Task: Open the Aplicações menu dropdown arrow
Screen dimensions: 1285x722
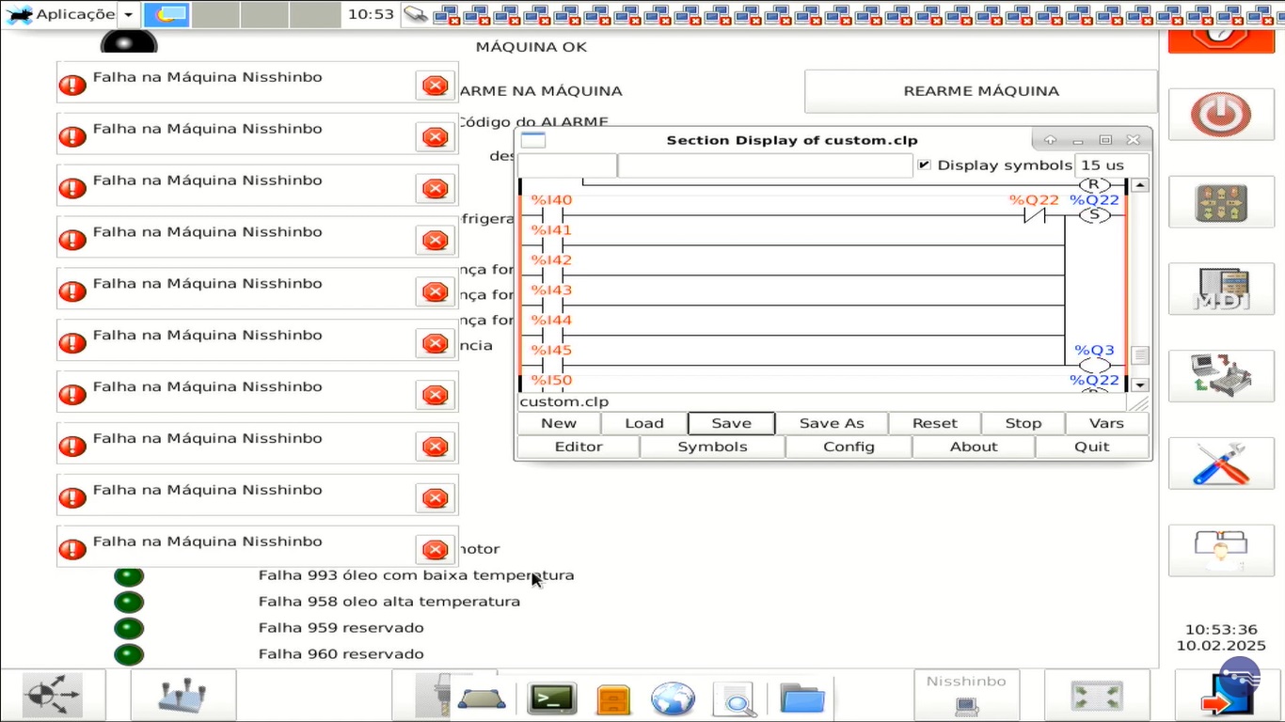Action: (x=129, y=15)
